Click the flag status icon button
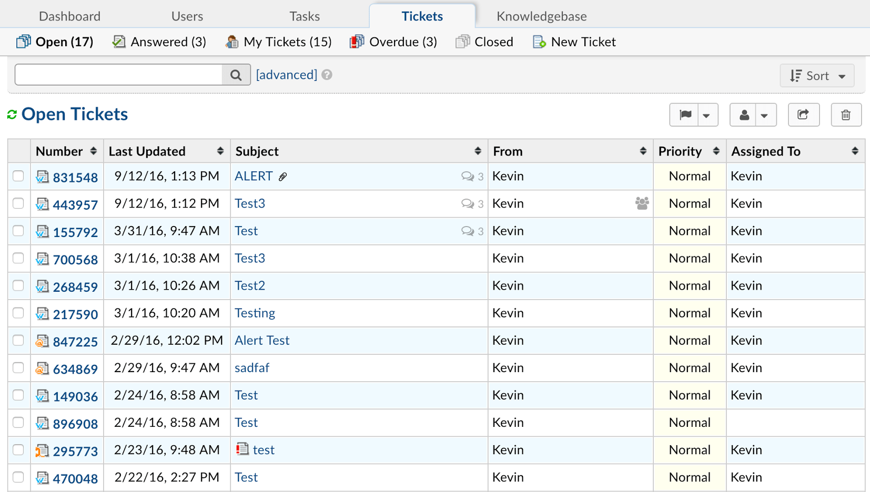 [685, 115]
